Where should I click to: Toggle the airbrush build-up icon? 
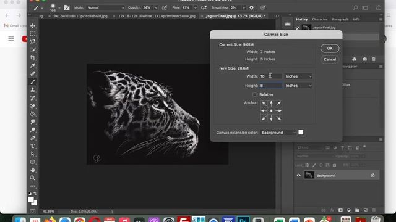click(x=204, y=8)
